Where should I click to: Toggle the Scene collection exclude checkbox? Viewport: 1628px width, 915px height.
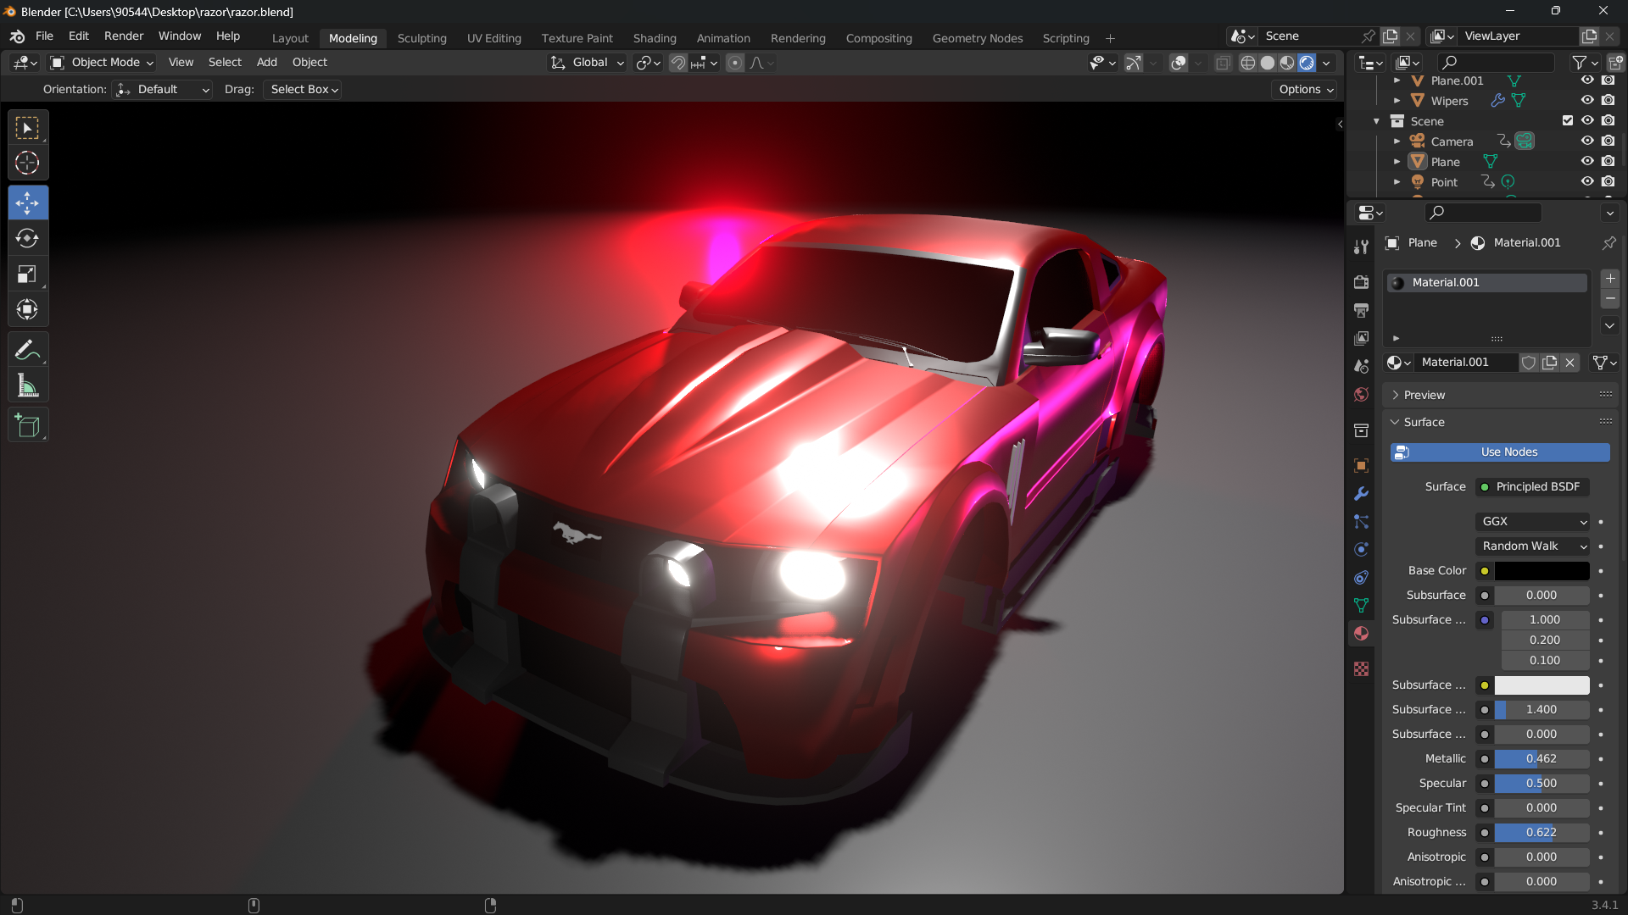tap(1567, 120)
